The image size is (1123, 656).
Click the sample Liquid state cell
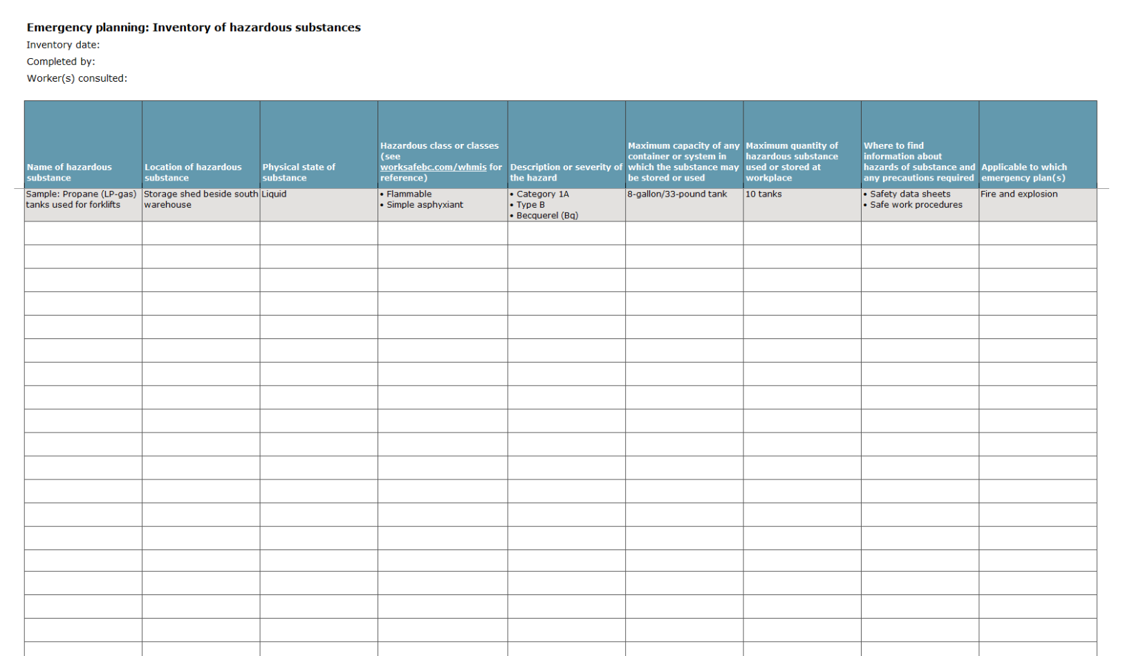[x=275, y=194]
